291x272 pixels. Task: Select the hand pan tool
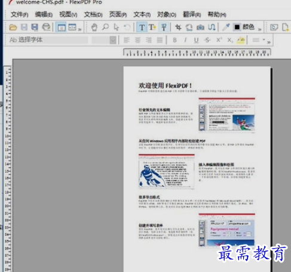(94, 27)
